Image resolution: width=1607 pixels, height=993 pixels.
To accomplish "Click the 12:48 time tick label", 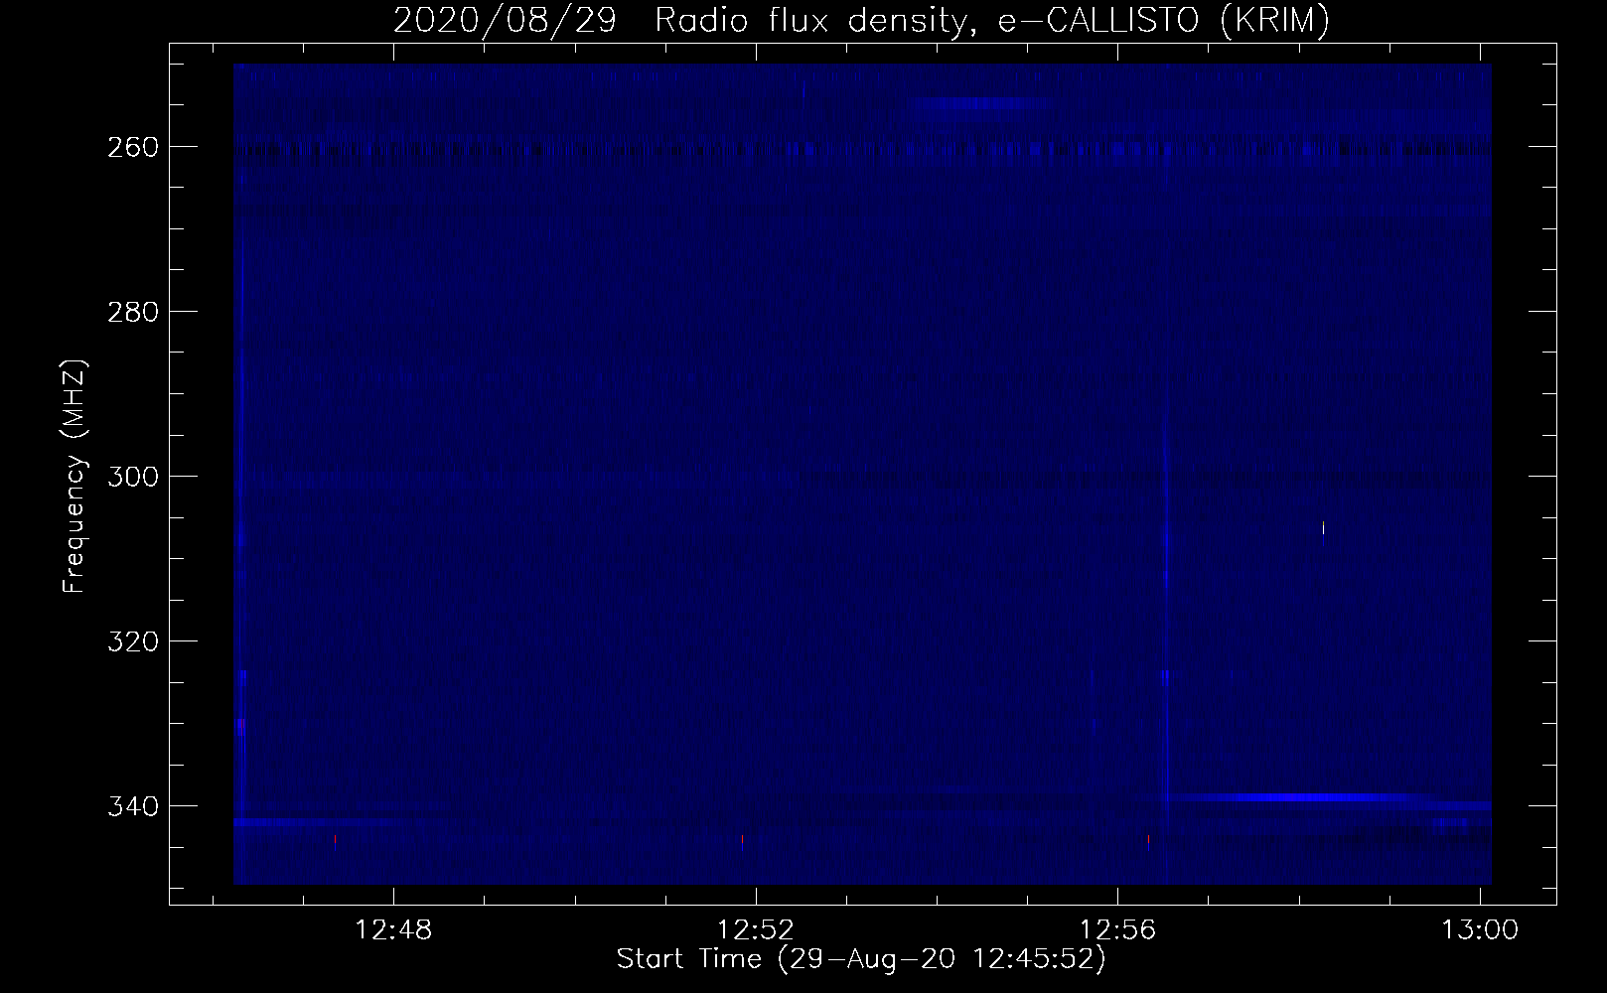I will 394,930.
